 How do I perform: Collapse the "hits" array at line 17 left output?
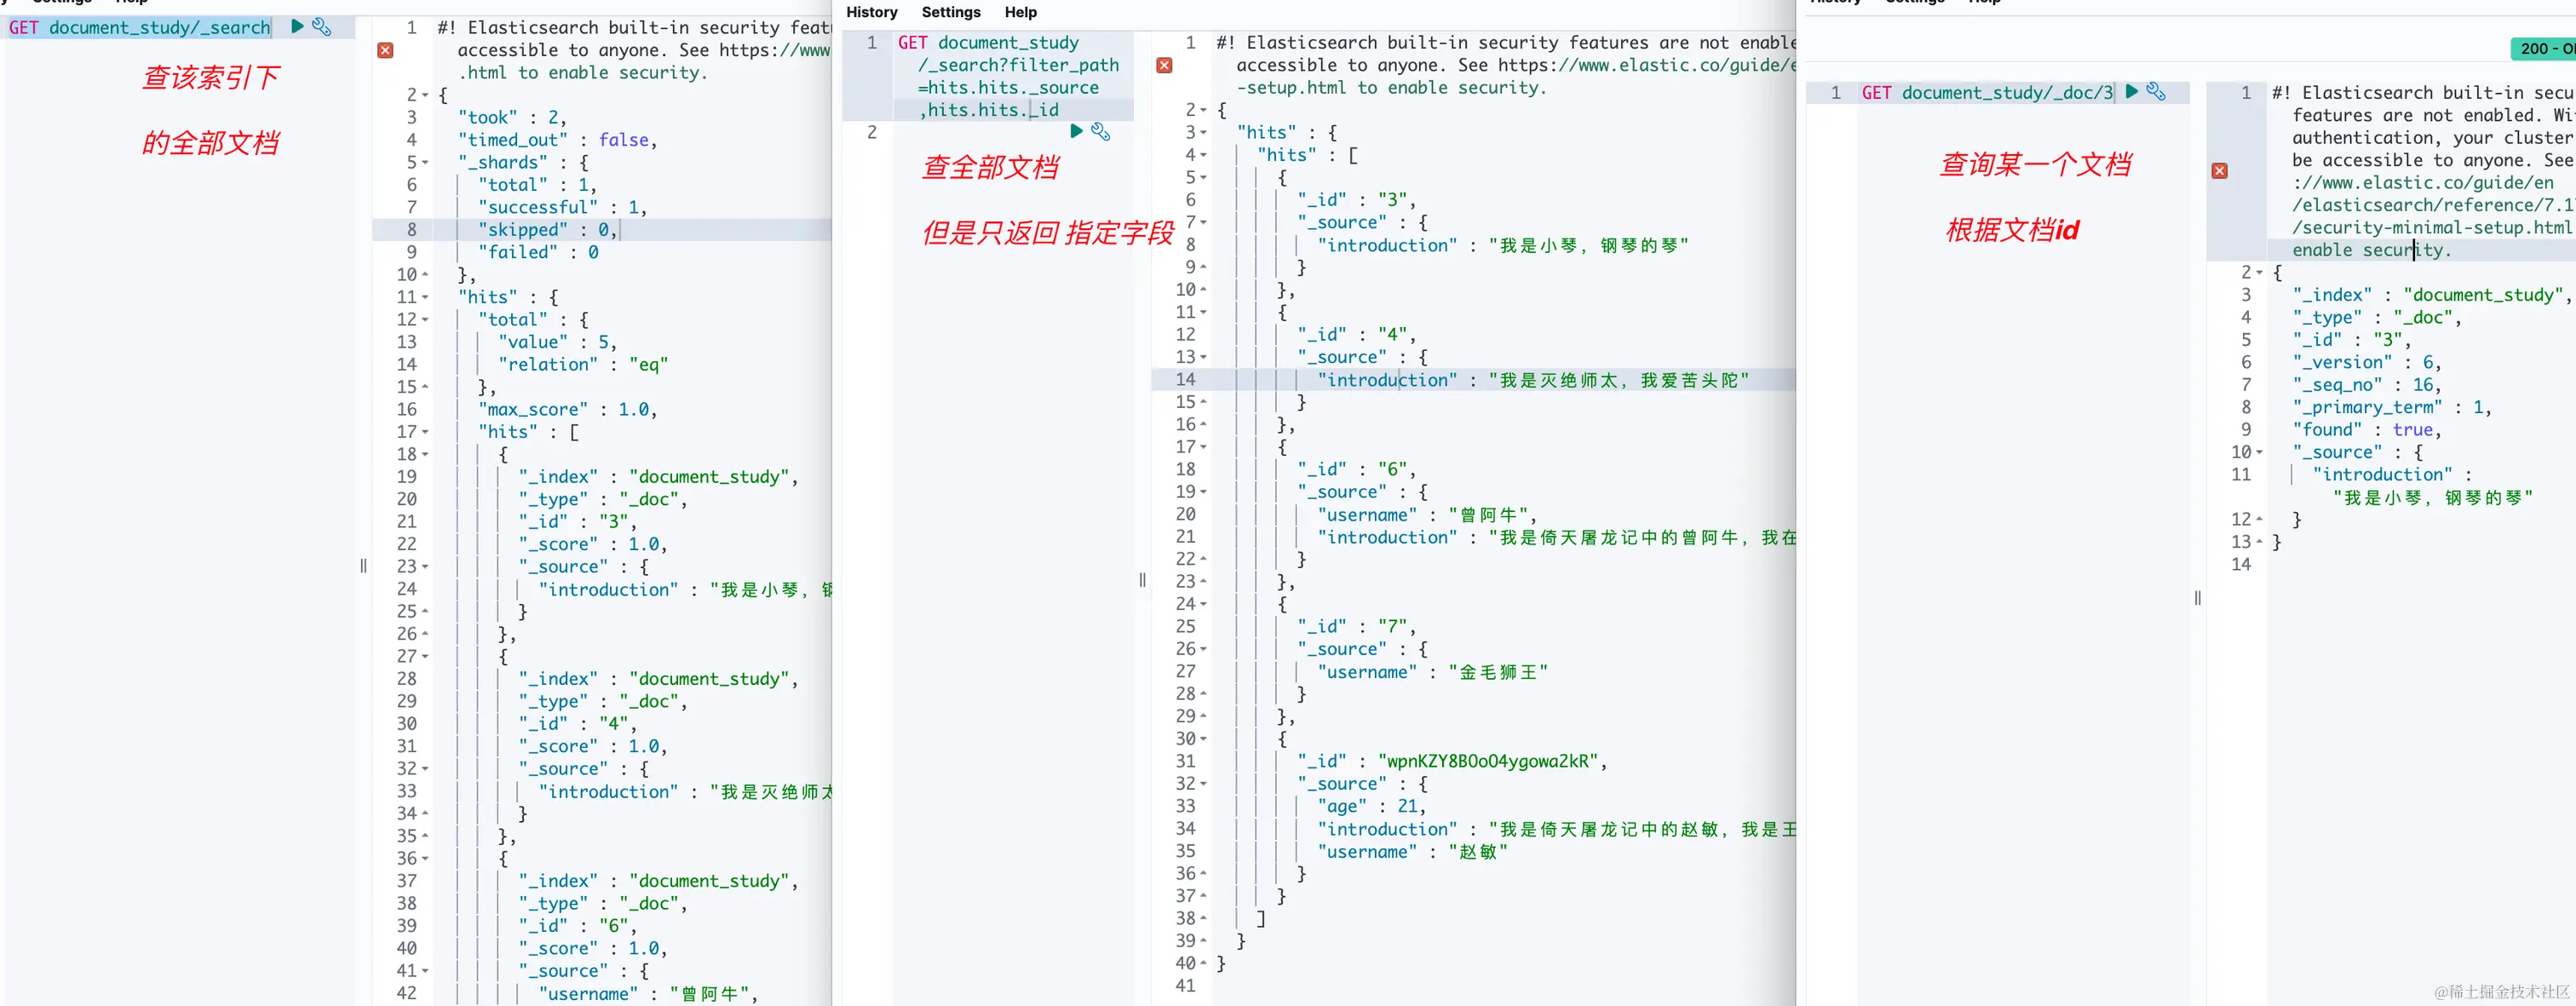[x=425, y=432]
